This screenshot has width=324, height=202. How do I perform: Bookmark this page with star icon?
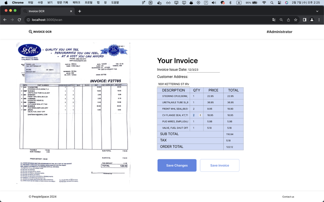(x=296, y=20)
